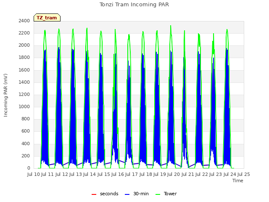Click the Jul 18 x-axis label
This screenshot has height=202, width=269.
point(146,175)
